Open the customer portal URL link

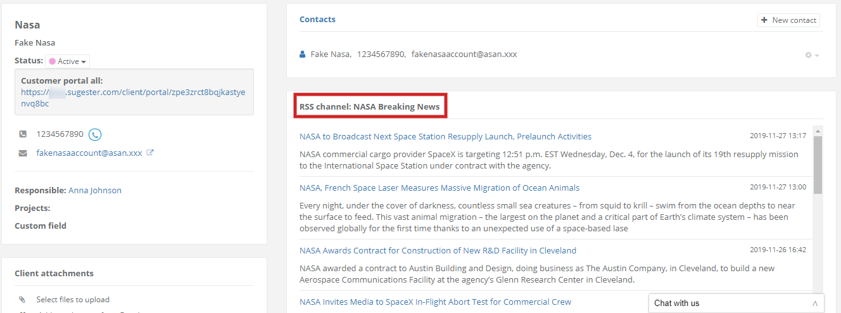tap(133, 98)
